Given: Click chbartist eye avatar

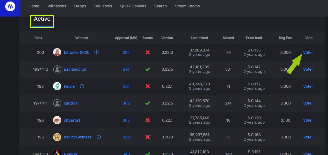Looking at the screenshot, I should 57,120.
